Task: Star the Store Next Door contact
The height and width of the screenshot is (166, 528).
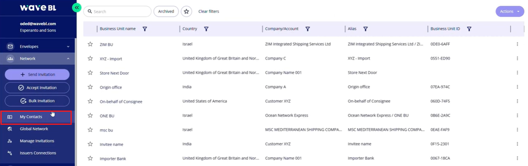Action: click(x=90, y=73)
